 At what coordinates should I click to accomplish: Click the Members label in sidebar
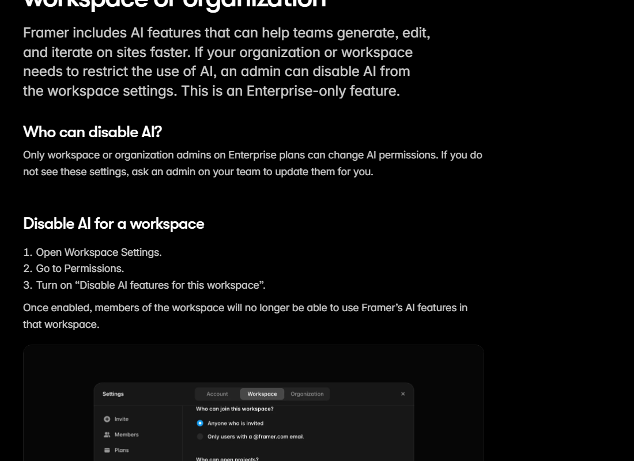click(x=127, y=434)
